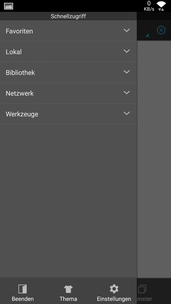Open Einstellungen via the gear icon
Viewport: 171px width, 304px height.
pos(114,289)
